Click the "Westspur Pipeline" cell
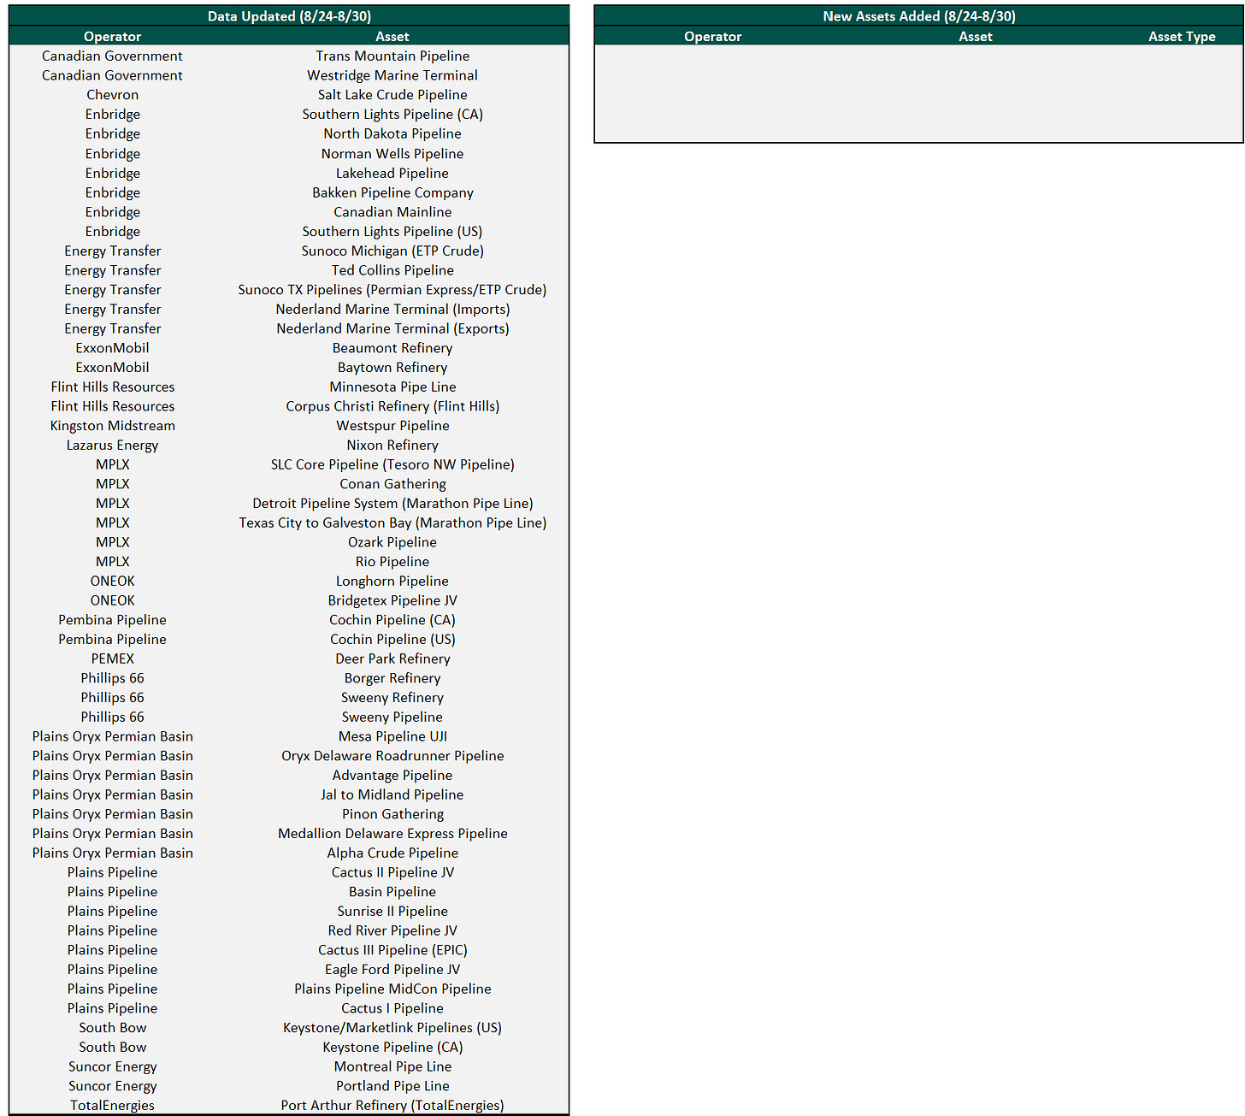The height and width of the screenshot is (1116, 1245). tap(392, 426)
